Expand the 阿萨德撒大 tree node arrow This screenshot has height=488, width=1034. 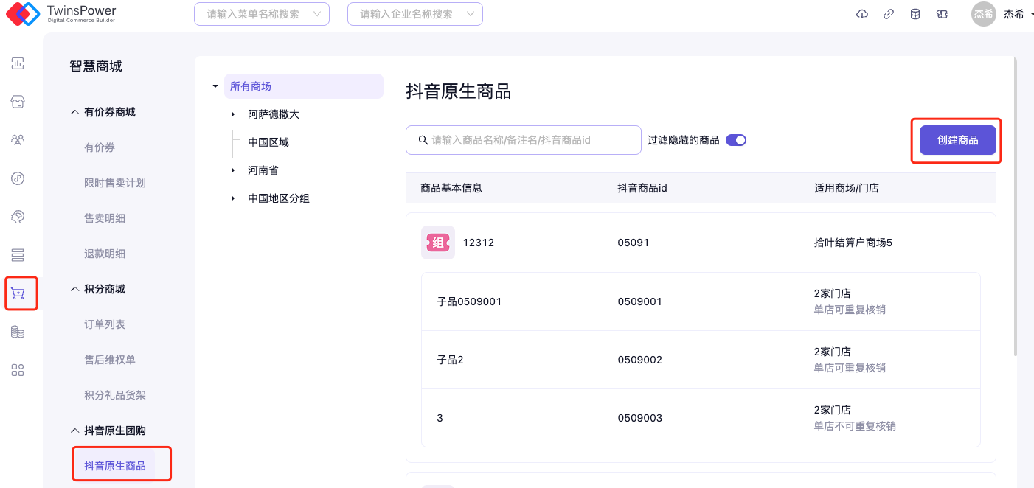coord(233,114)
